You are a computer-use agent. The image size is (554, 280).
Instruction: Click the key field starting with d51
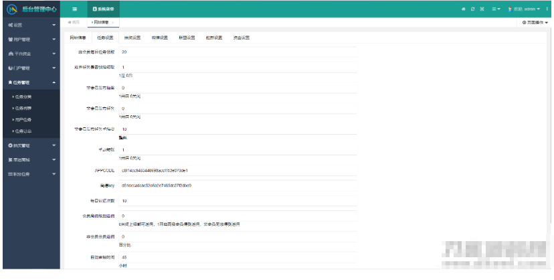coord(238,186)
